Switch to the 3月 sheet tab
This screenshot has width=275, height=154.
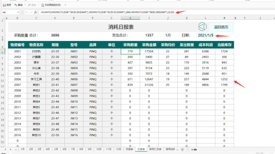point(39,149)
